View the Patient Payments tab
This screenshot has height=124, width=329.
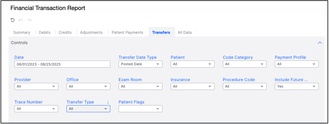pos(127,32)
